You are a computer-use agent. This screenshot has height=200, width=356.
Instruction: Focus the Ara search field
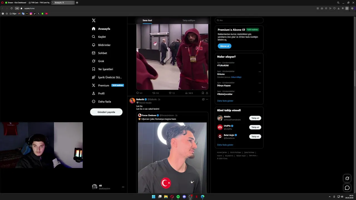[239, 20]
